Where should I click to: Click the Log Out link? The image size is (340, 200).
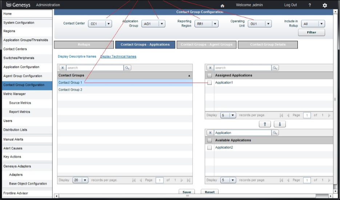click(x=290, y=5)
